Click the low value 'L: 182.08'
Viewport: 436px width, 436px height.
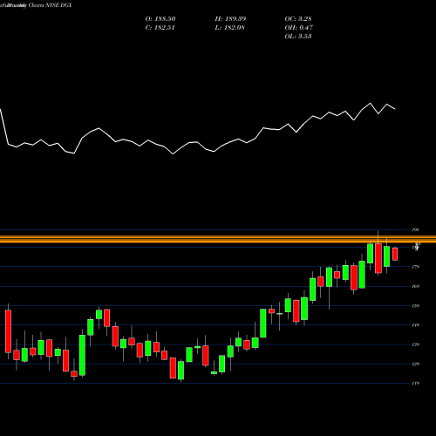click(229, 28)
